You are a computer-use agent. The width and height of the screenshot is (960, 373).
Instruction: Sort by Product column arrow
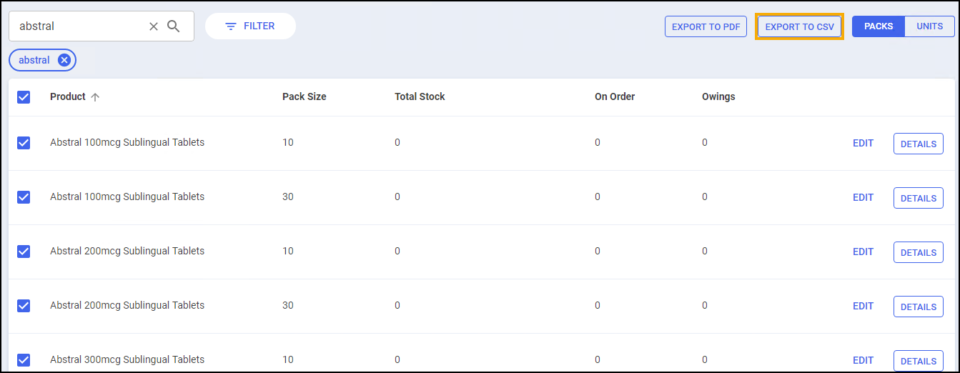point(95,97)
